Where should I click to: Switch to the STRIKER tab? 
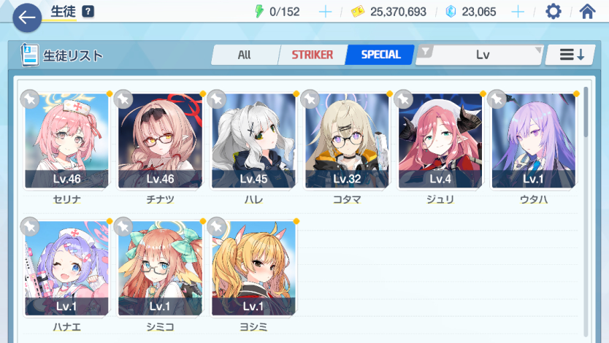[x=313, y=55]
